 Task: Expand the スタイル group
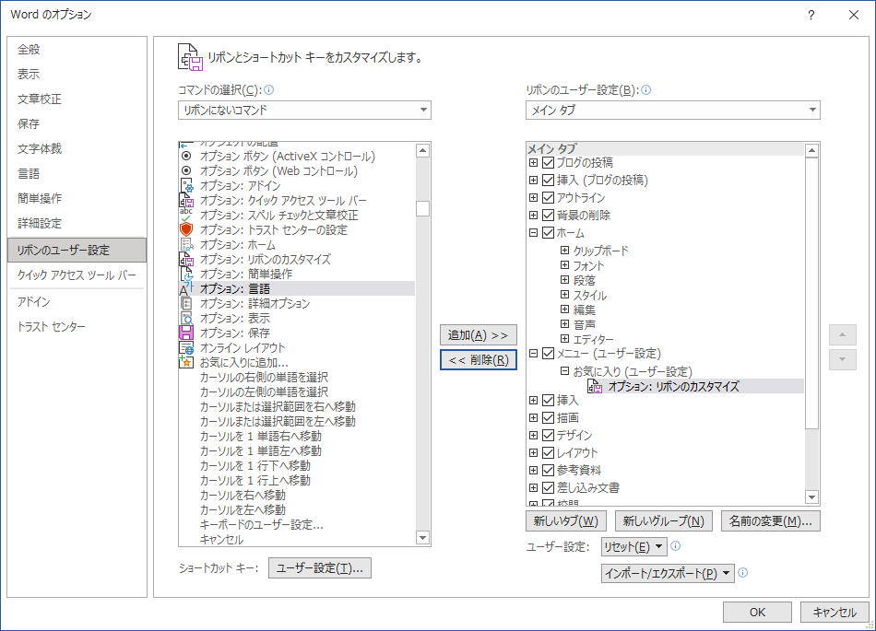tap(565, 295)
